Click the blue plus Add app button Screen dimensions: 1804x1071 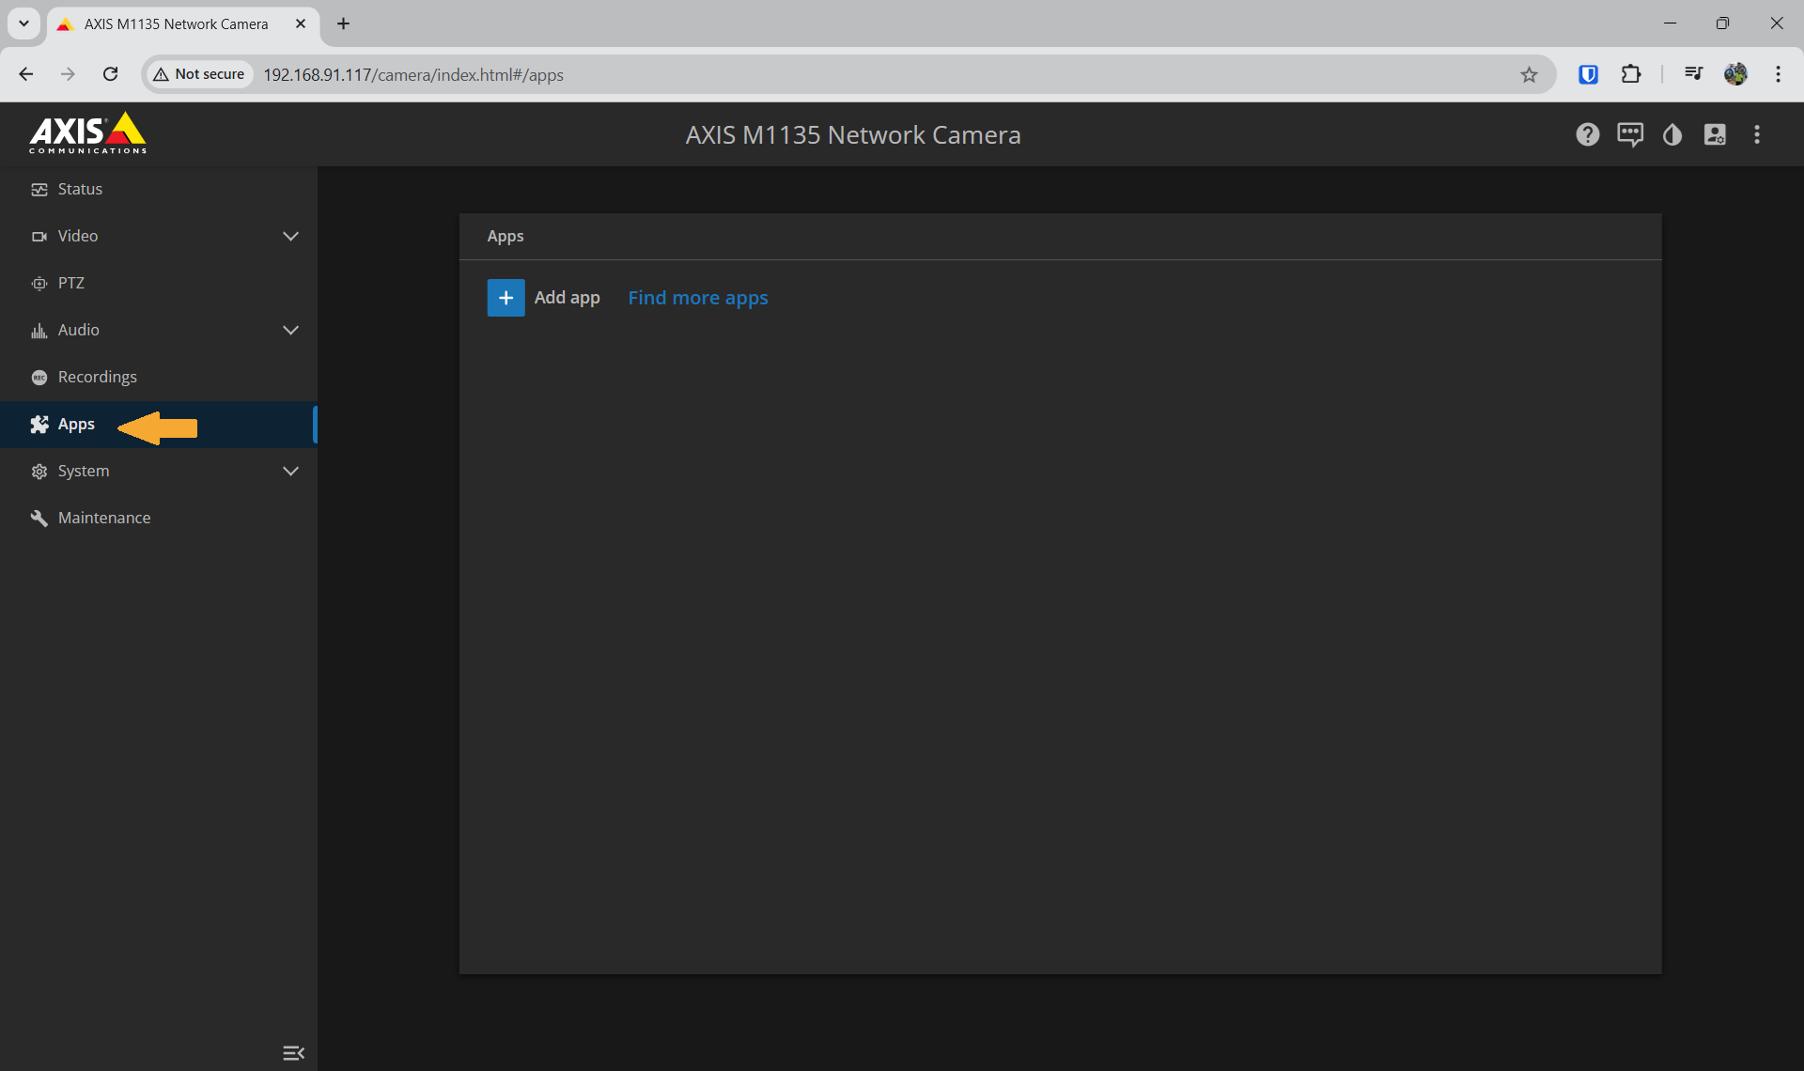[505, 298]
